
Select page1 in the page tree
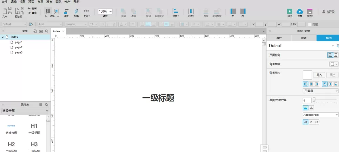coord(19,42)
